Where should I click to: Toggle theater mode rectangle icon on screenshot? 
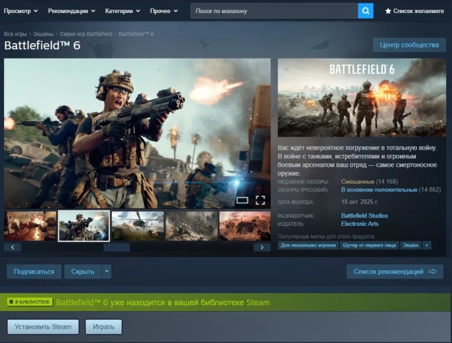[x=242, y=200]
